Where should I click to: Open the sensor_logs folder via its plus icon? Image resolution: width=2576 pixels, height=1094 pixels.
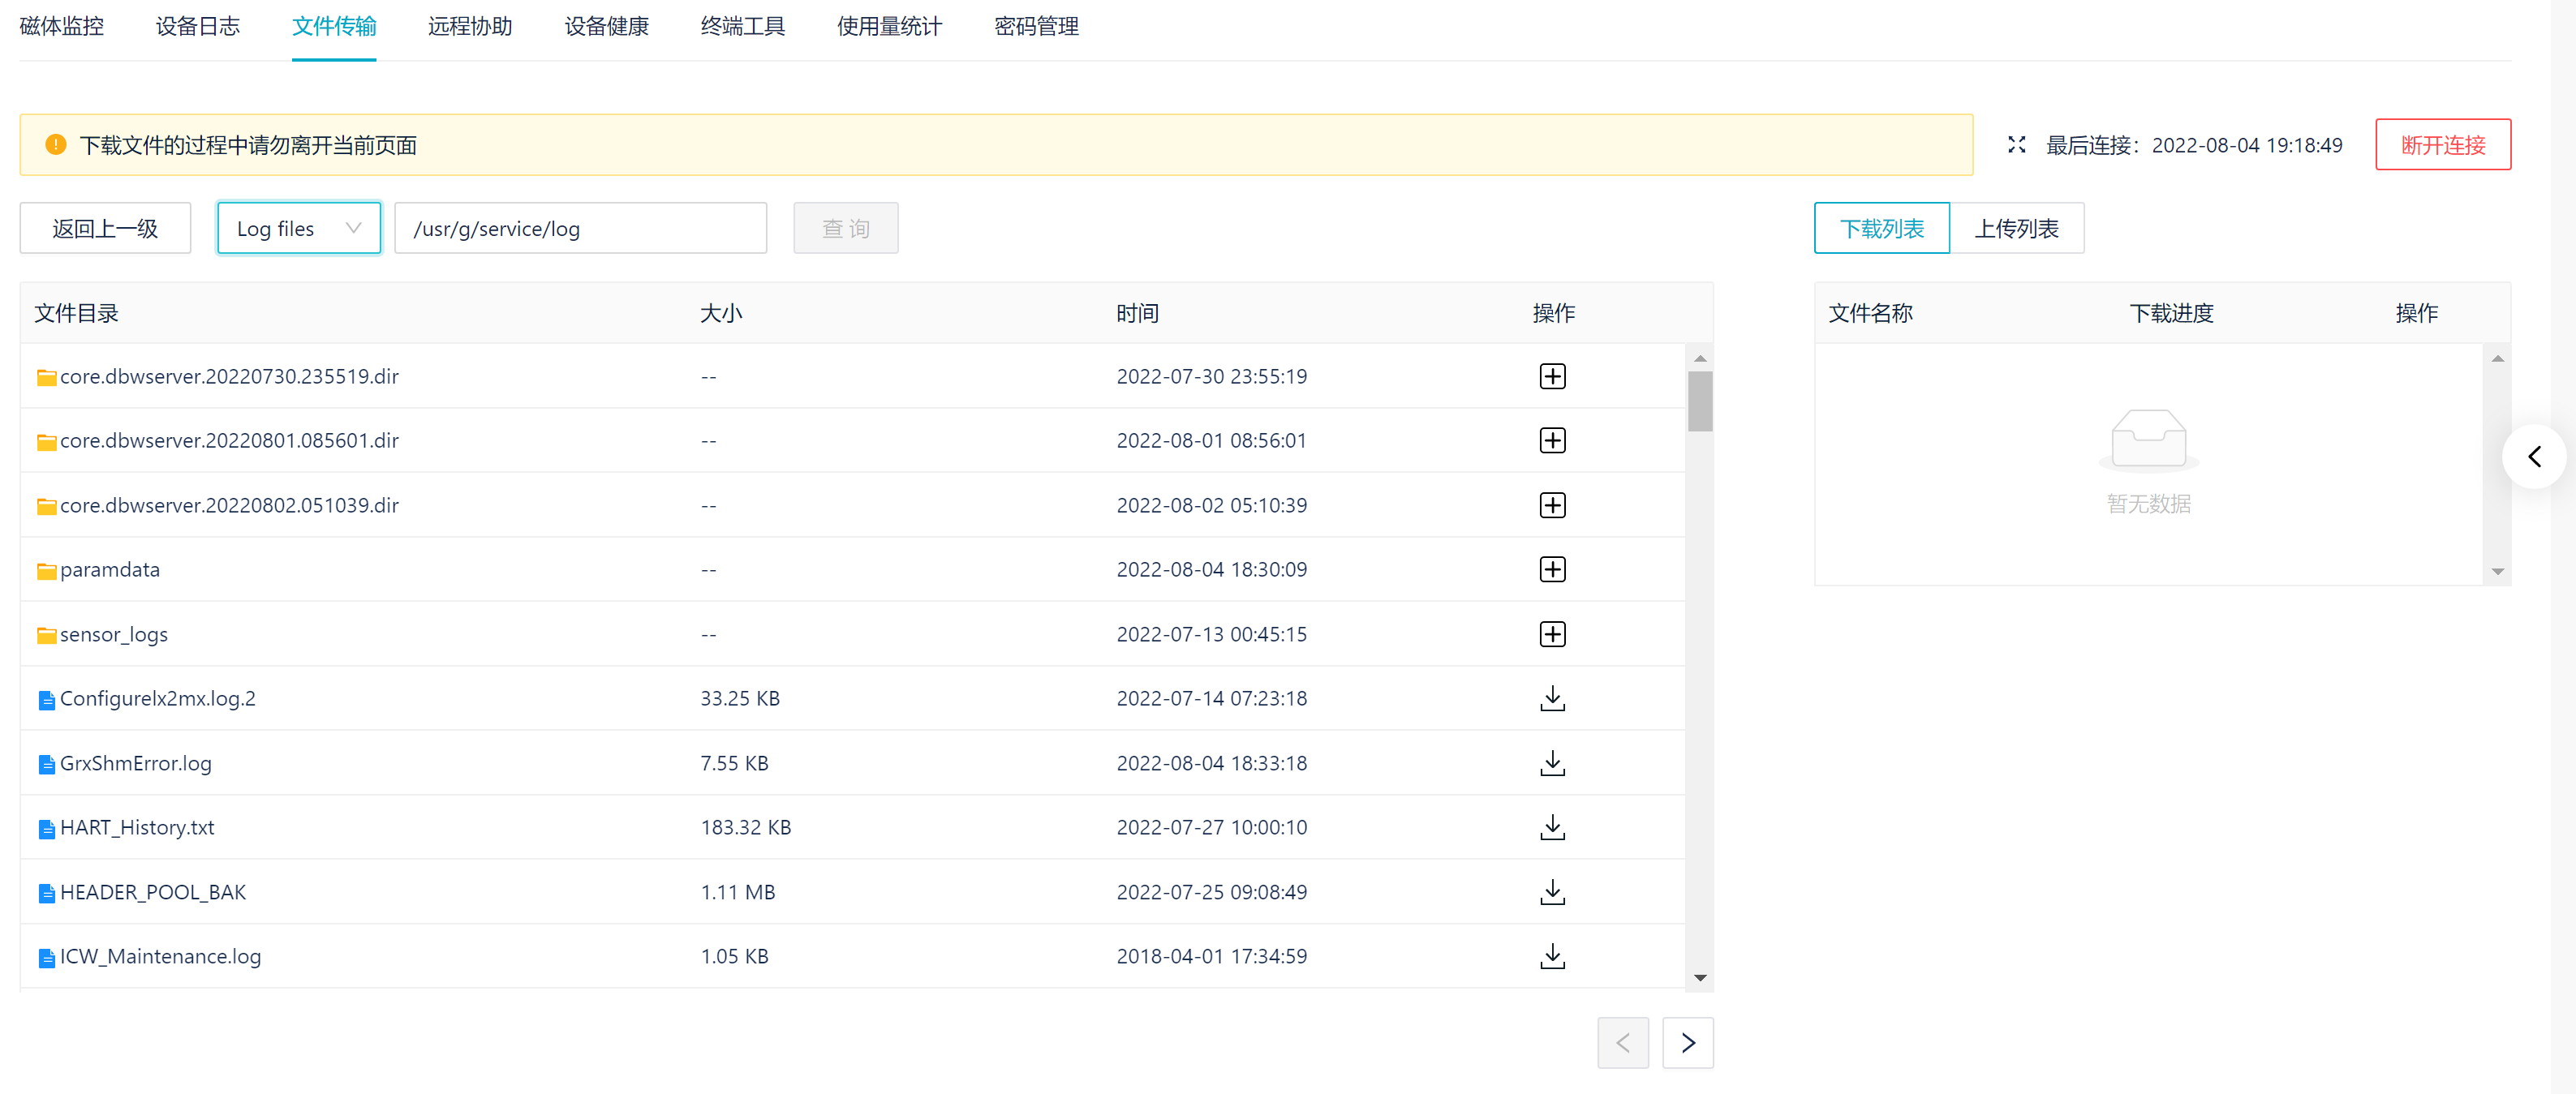1552,634
